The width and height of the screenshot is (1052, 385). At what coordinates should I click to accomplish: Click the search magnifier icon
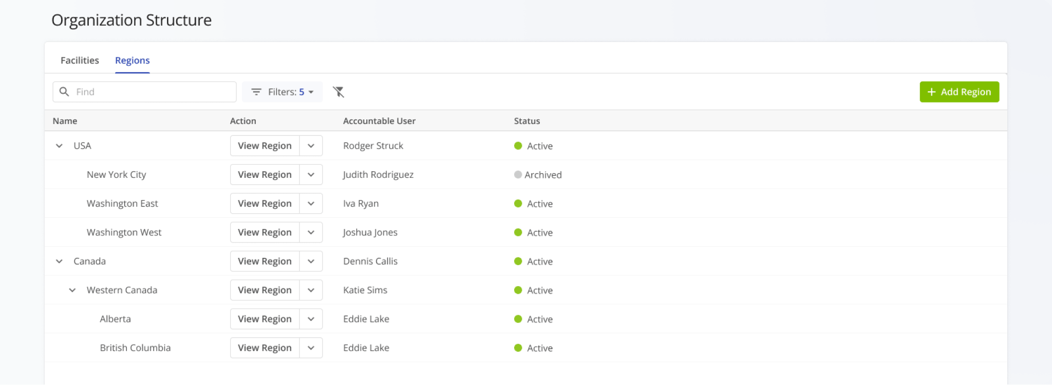point(64,92)
